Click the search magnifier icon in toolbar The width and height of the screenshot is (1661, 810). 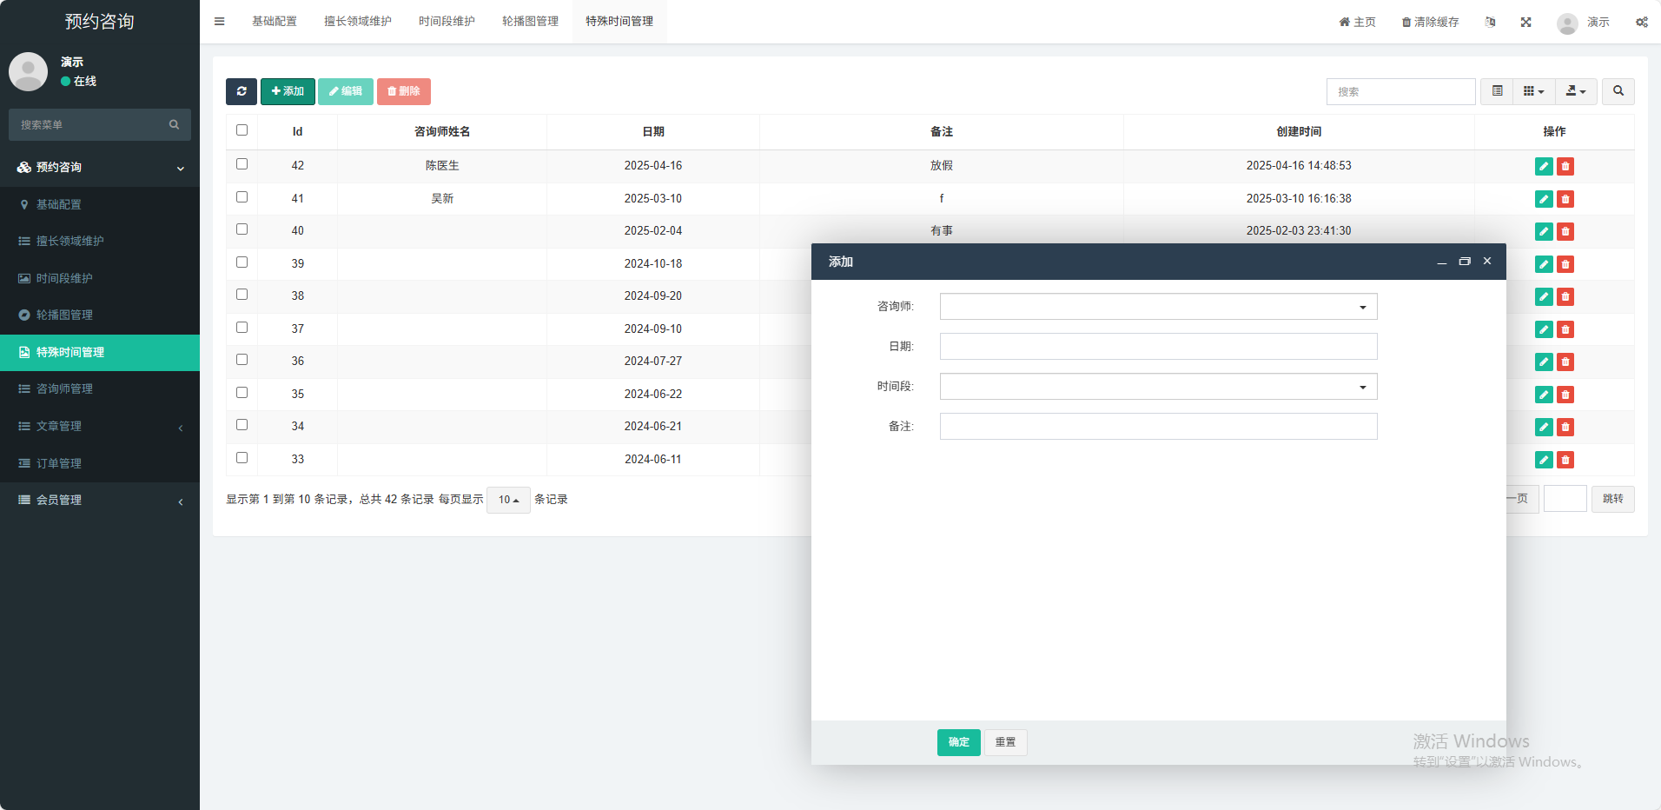coord(1618,91)
